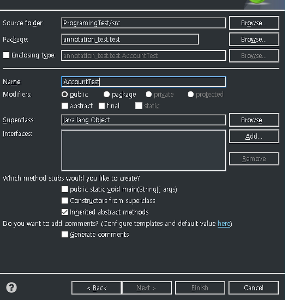Image resolution: width=285 pixels, height=300 pixels.
Task: Open the help question mark icon
Action: [x=11, y=287]
